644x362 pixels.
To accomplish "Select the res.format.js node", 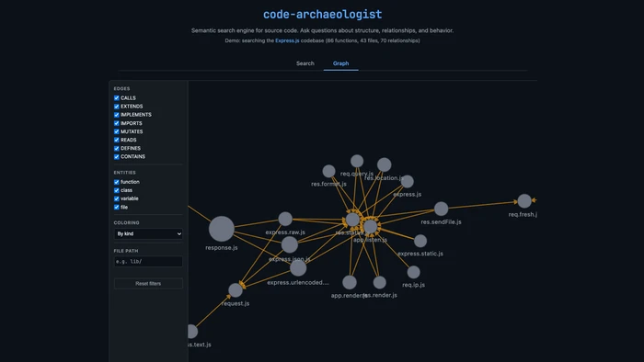I will [x=328, y=172].
